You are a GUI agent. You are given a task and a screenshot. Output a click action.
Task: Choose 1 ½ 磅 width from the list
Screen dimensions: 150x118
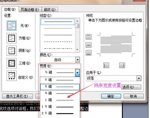coord(60,107)
